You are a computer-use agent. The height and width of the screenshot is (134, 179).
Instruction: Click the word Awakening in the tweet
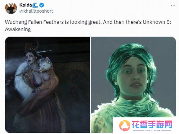click(x=18, y=29)
